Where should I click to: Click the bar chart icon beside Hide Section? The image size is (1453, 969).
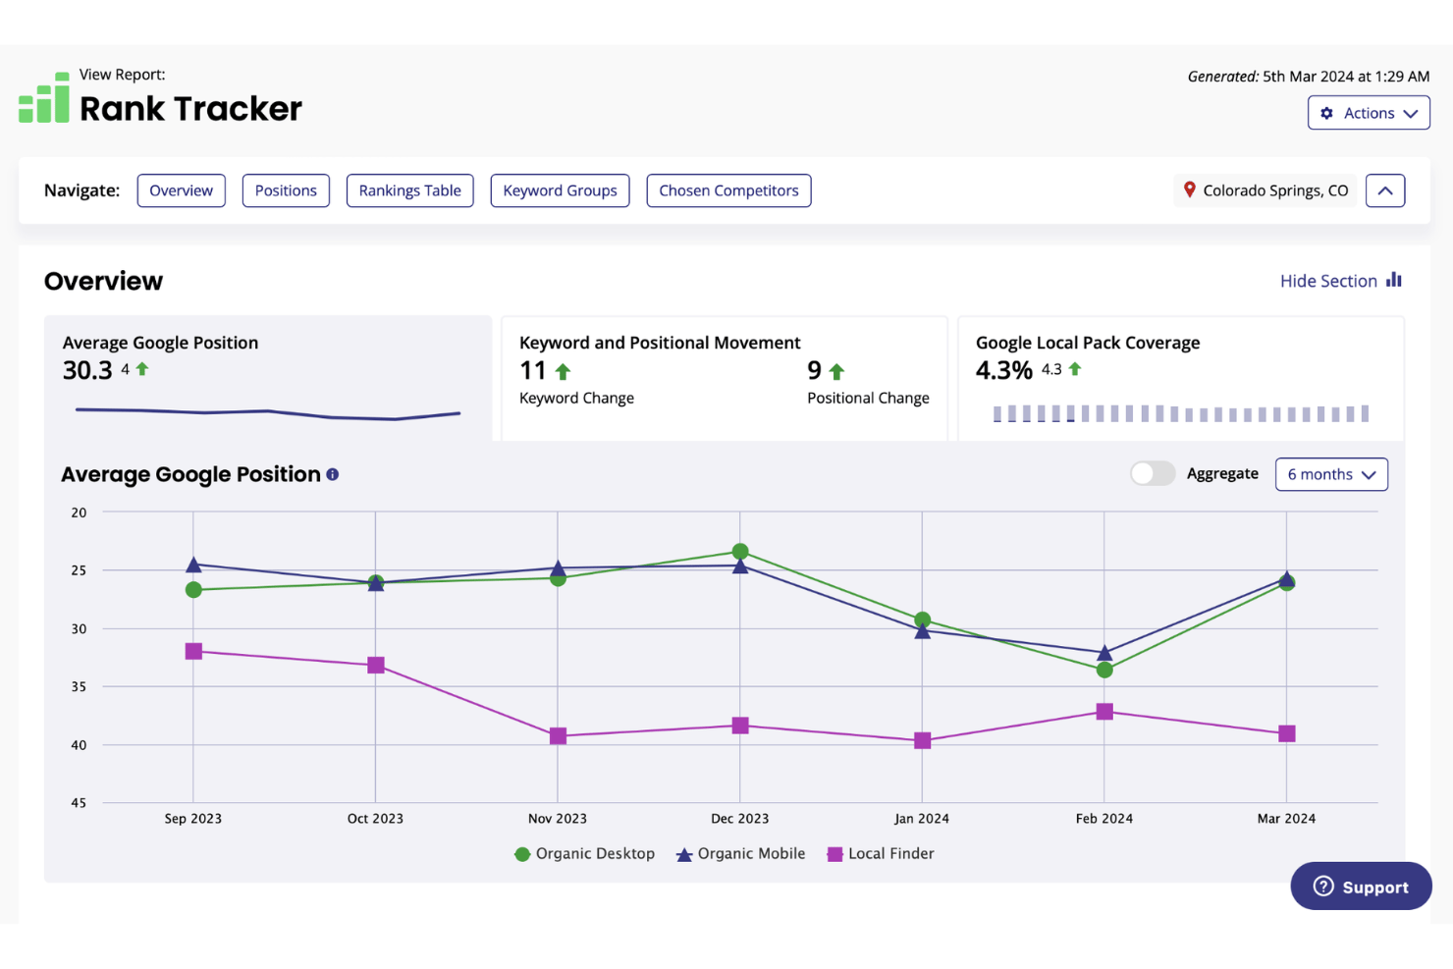pos(1394,280)
